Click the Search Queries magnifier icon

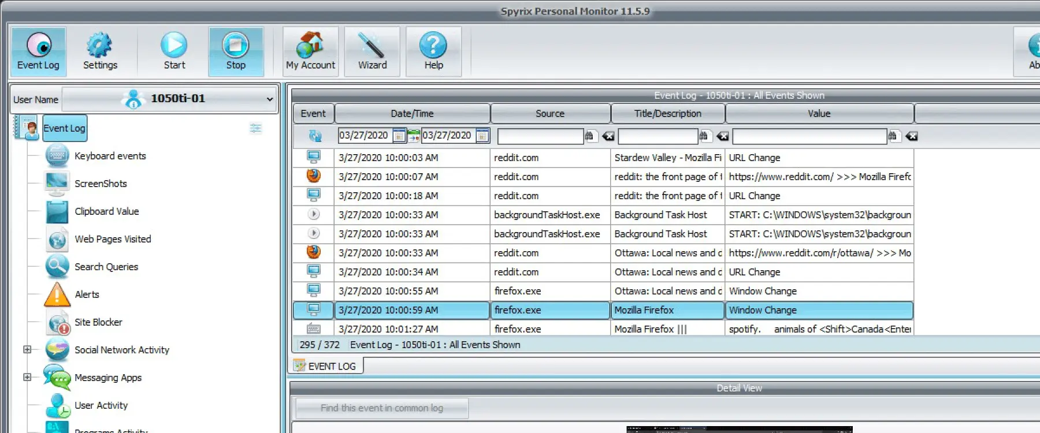coord(57,267)
